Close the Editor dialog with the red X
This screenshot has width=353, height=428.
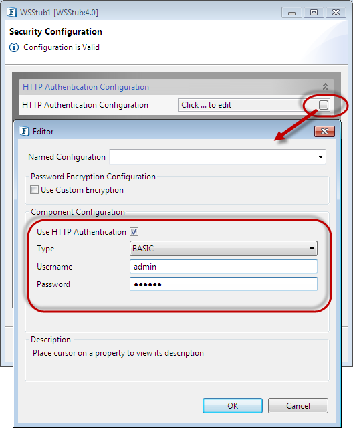[x=324, y=132]
